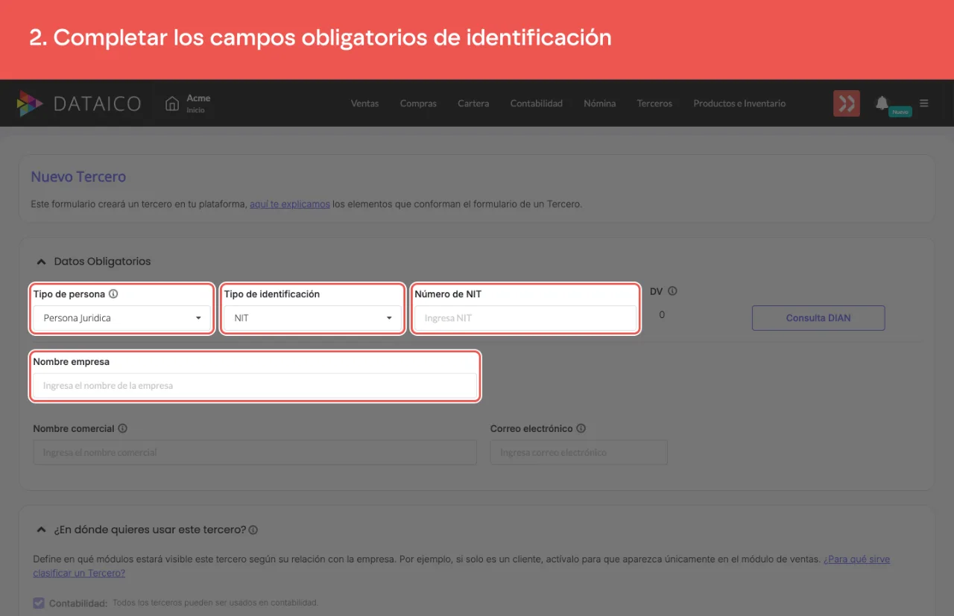The height and width of the screenshot is (616, 954).
Task: Show info icon next to DV
Action: [x=672, y=291]
